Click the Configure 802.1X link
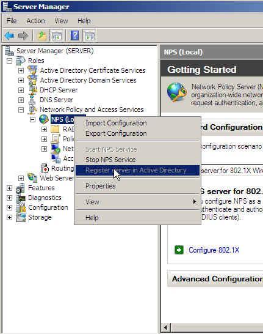 click(x=214, y=250)
